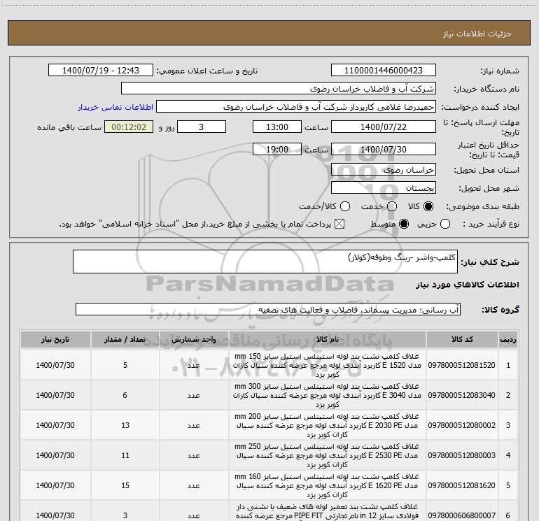Viewport: 539px width, 521px height.
Task: Click row 4 product name with 250 mm
Action: (x=328, y=455)
